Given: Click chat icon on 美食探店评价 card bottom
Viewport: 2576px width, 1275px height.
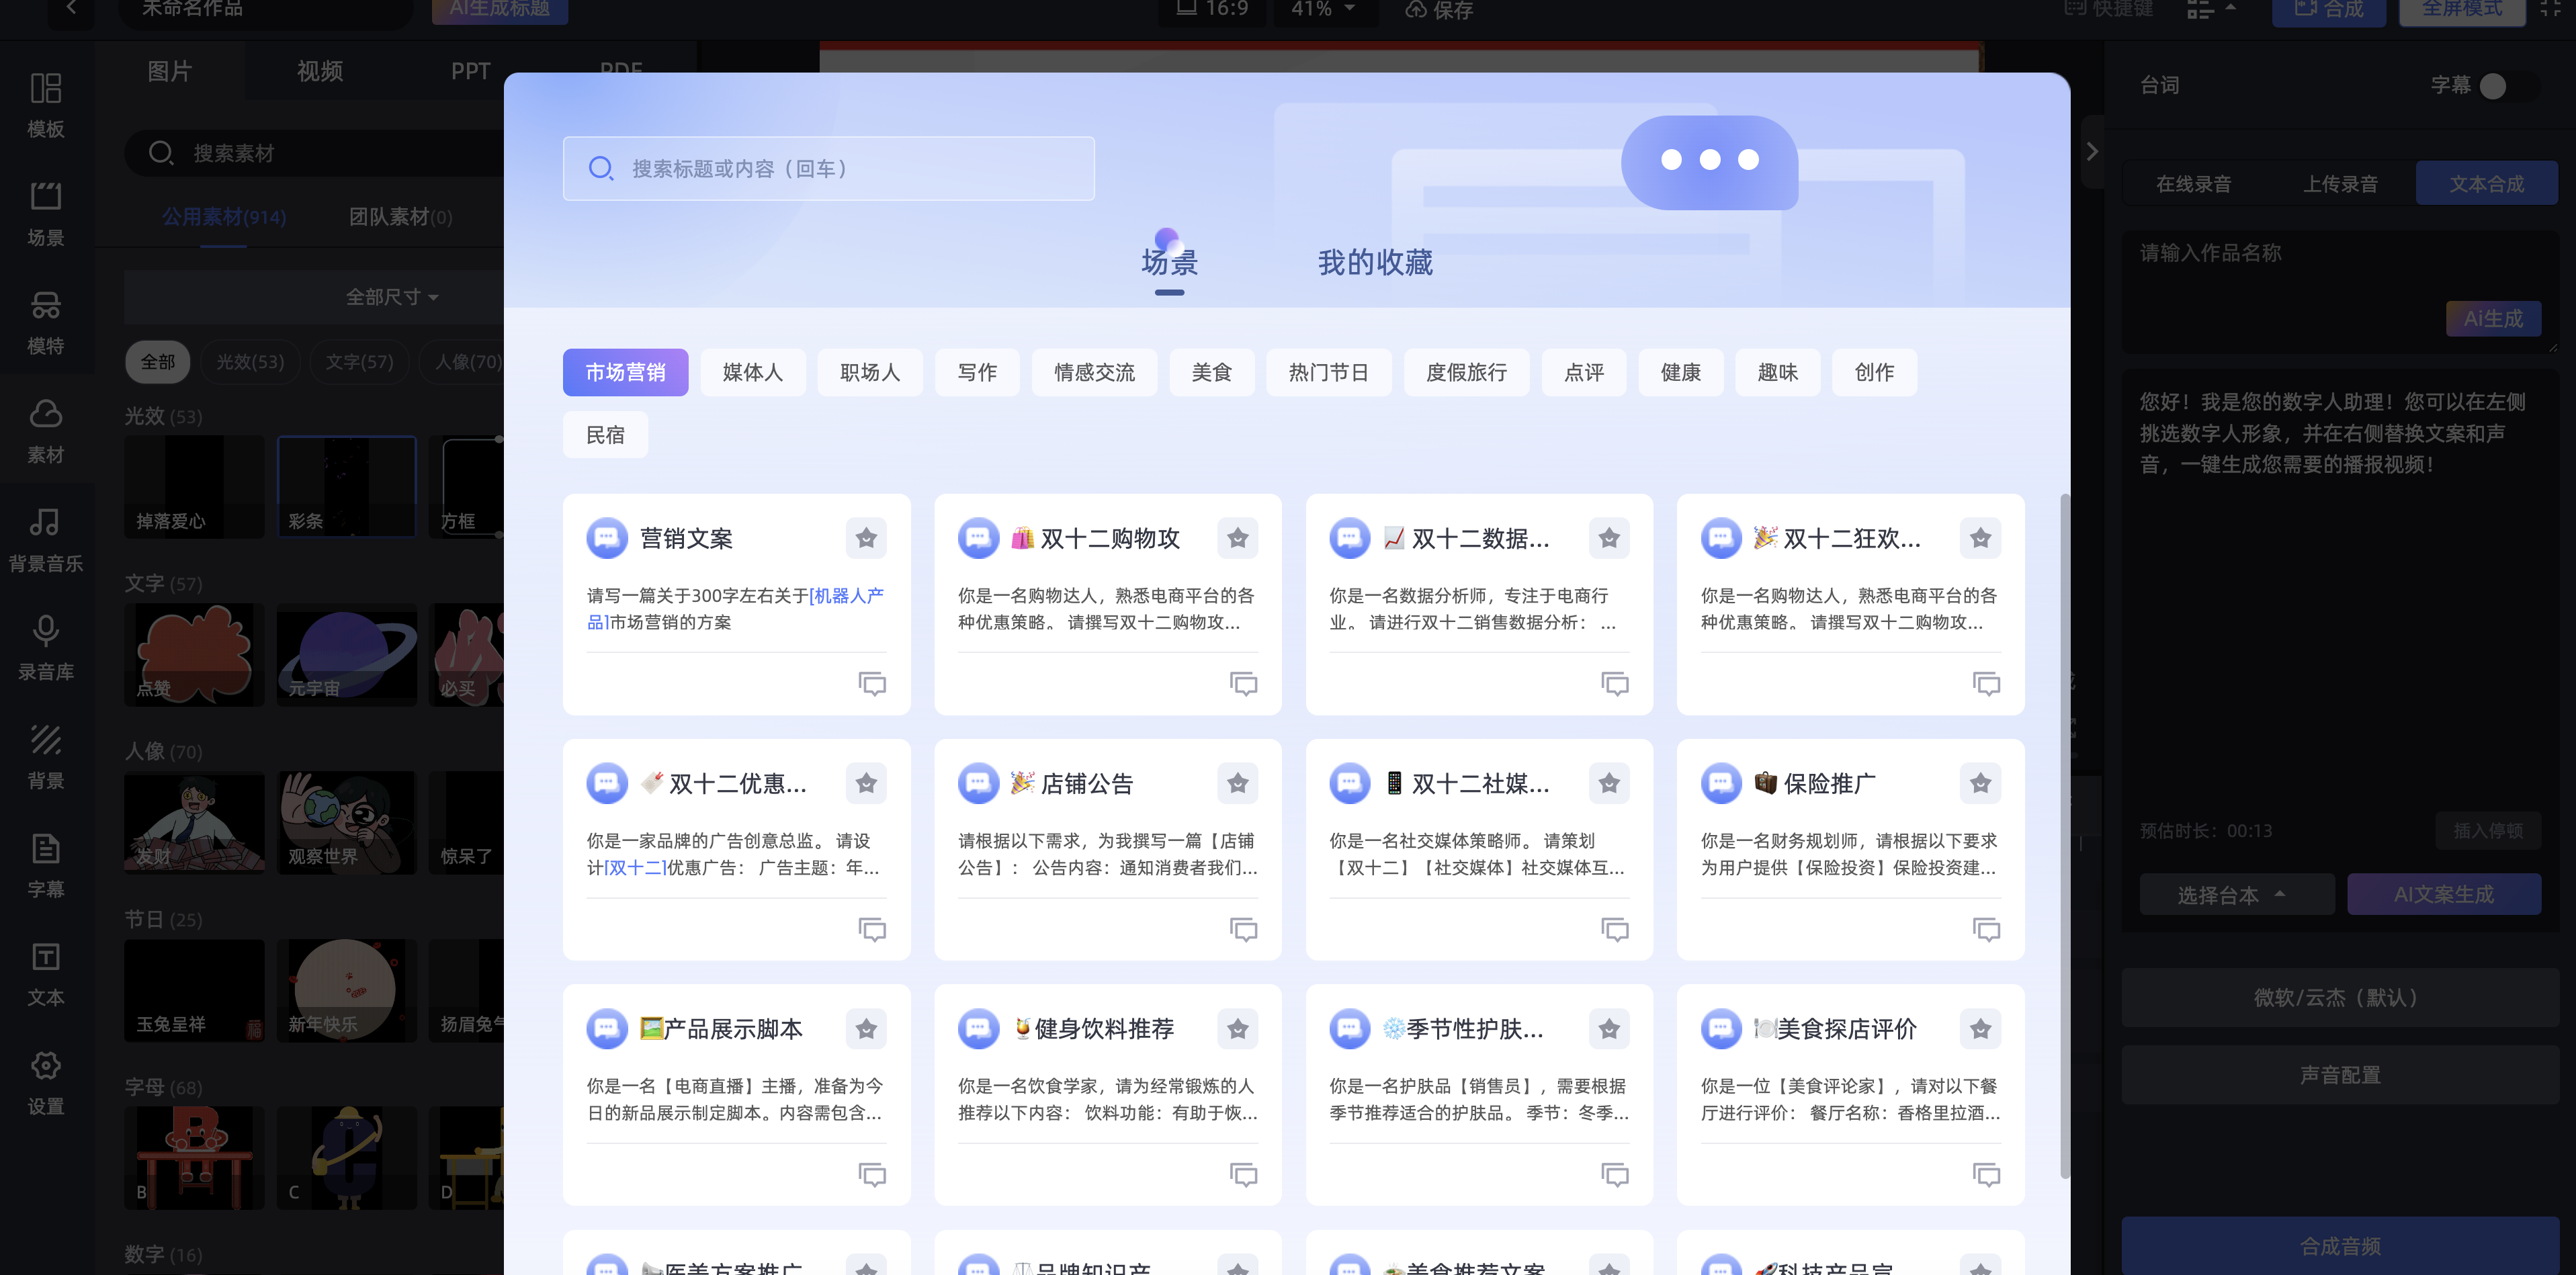Looking at the screenshot, I should (1986, 1174).
